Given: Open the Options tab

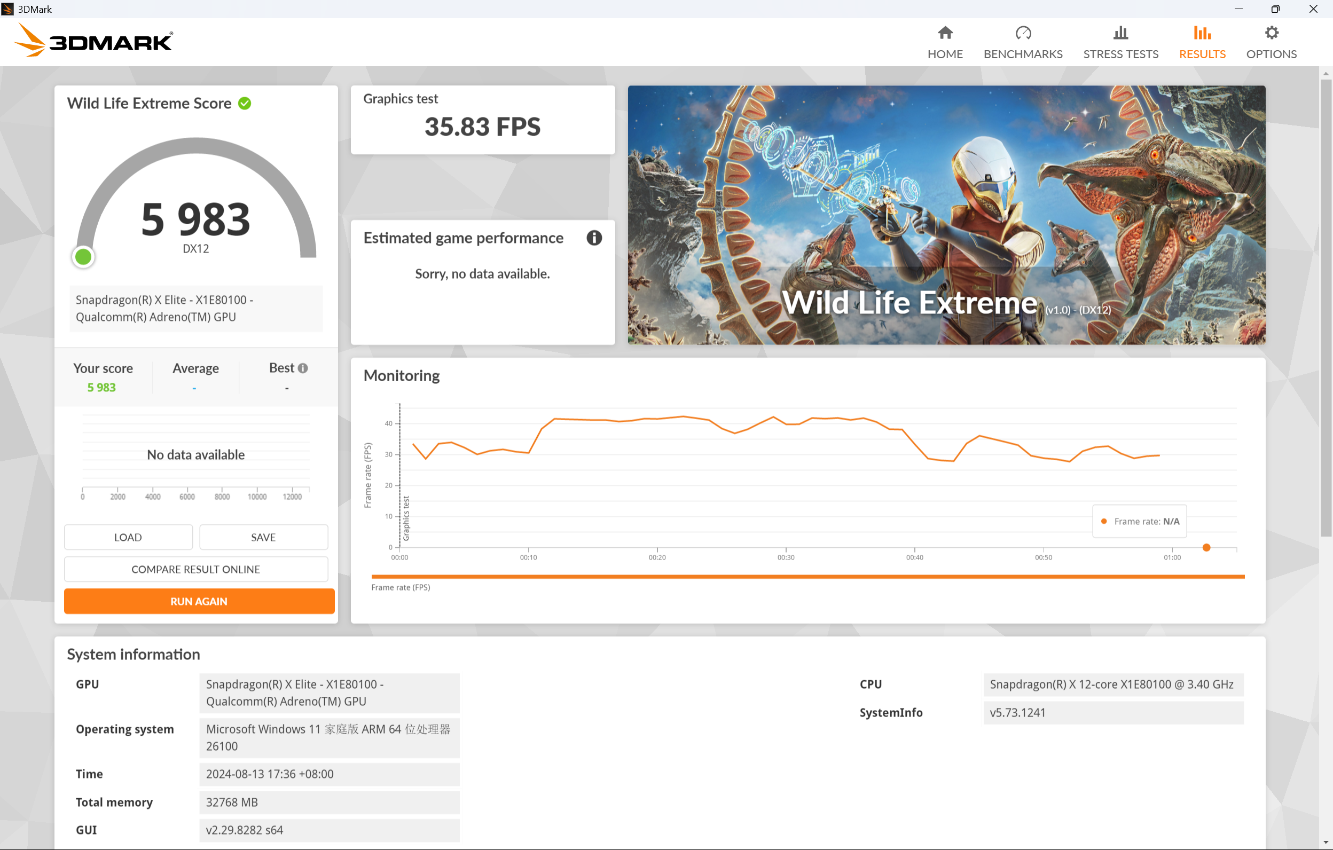Looking at the screenshot, I should point(1271,42).
